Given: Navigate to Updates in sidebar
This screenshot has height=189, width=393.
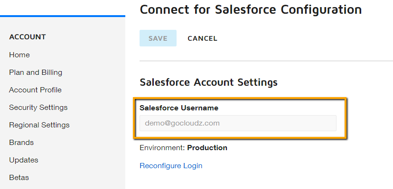Looking at the screenshot, I should point(24,160).
